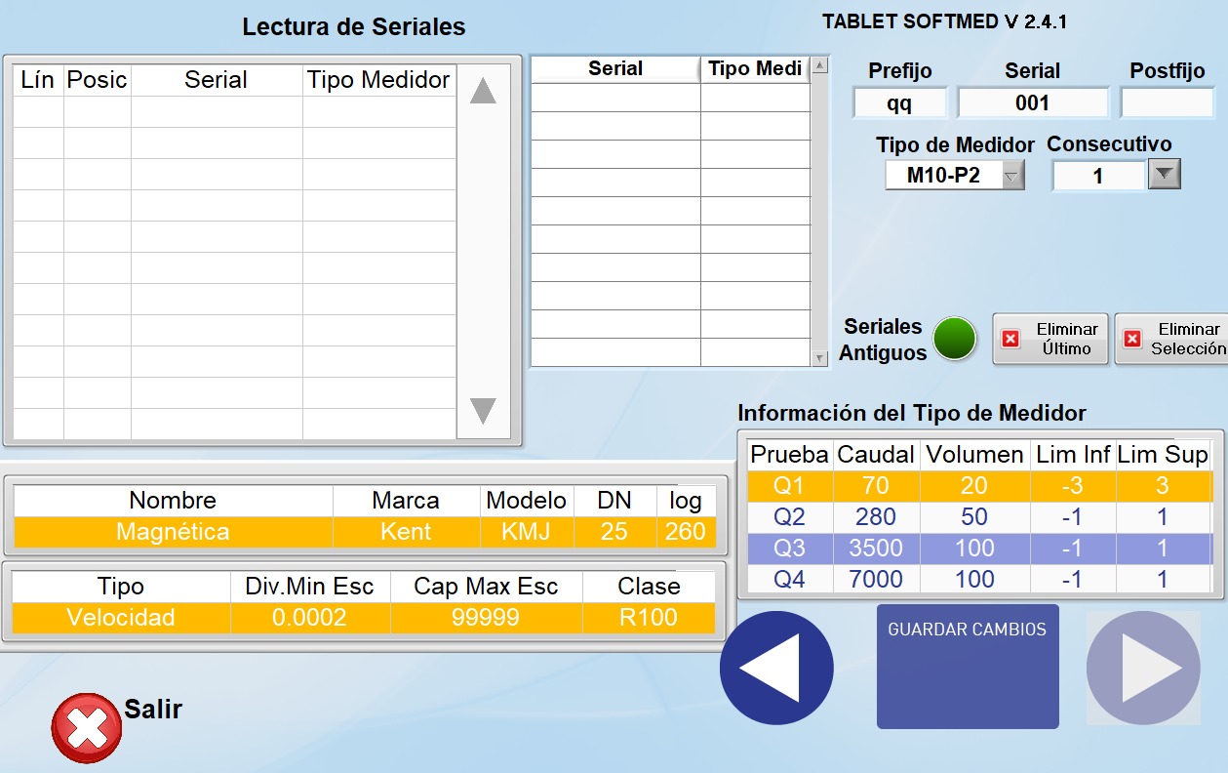
Task: Select the Q4 test row
Action: click(x=980, y=580)
